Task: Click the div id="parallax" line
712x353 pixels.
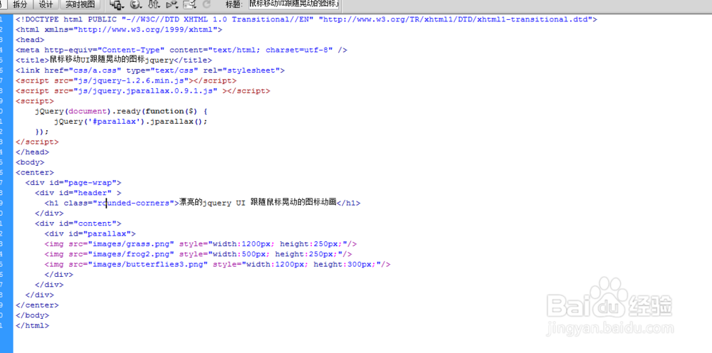Action: (90, 233)
